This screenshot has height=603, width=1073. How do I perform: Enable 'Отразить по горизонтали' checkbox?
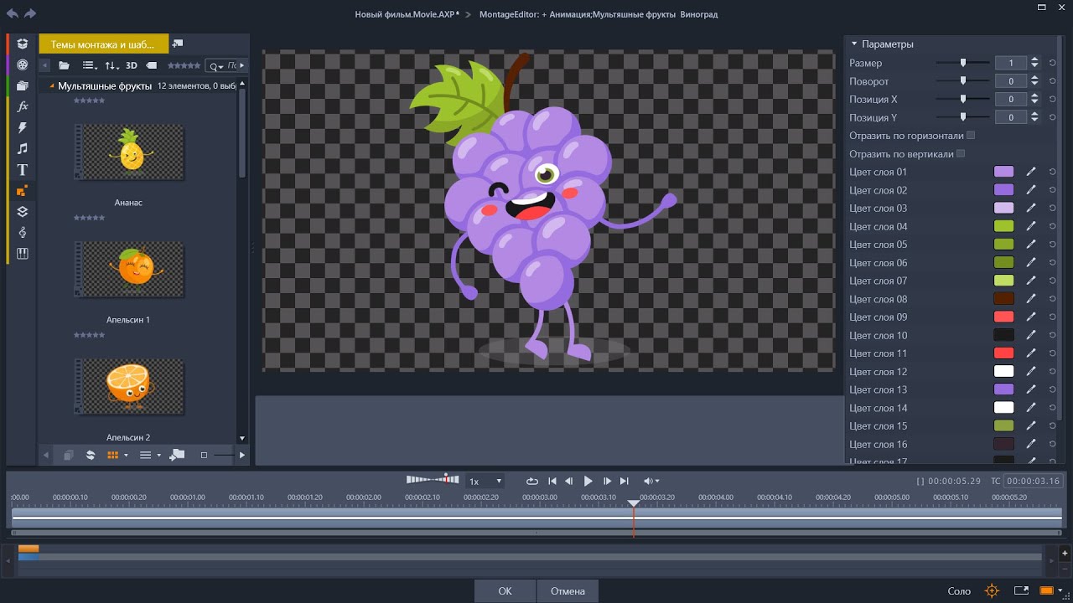click(x=971, y=135)
